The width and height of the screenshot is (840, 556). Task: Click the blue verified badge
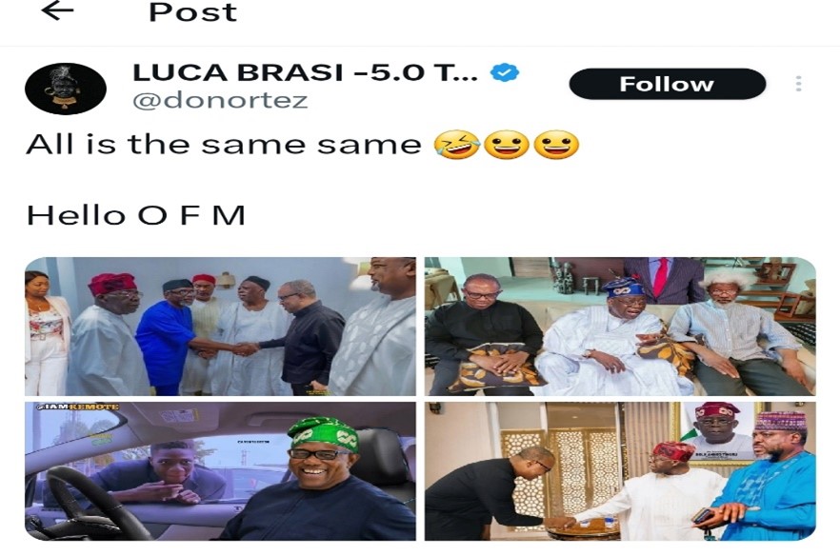pyautogui.click(x=505, y=71)
